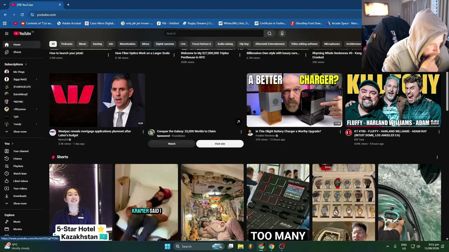
Task: Open Watch later list
Action: pos(21,174)
